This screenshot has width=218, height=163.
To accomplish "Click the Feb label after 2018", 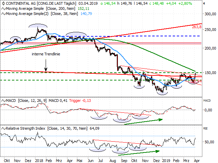I will pos(49,161).
